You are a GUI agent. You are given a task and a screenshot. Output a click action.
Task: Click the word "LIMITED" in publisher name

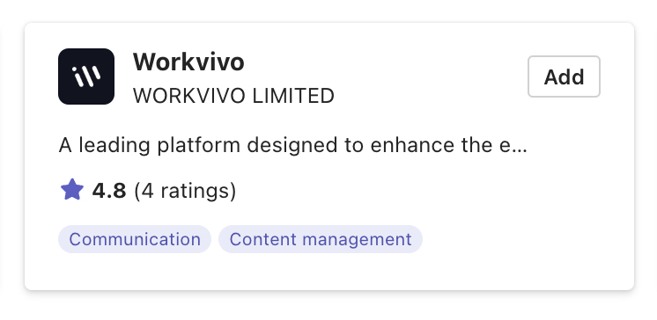click(x=293, y=96)
